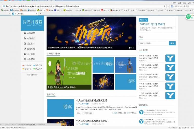Click the second round Y avatar in latest comments
This screenshot has height=129, width=194.
[x=141, y=121]
